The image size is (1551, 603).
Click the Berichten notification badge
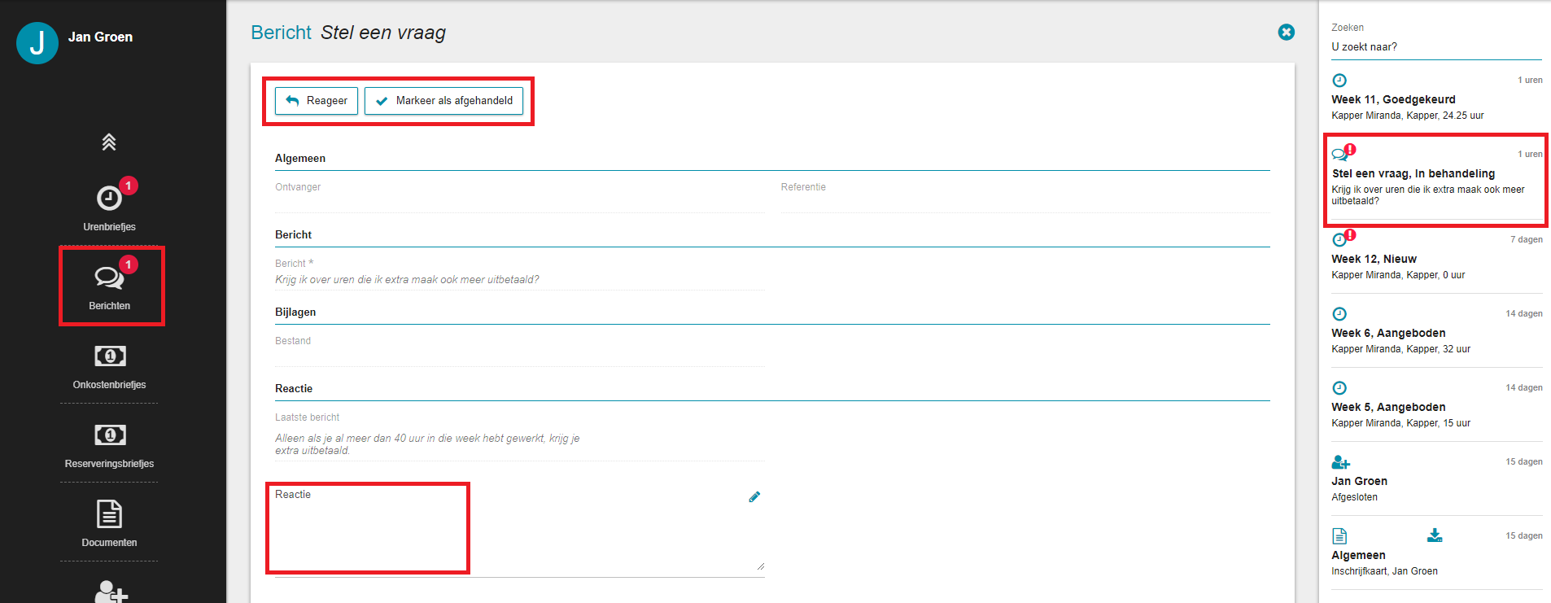pyautogui.click(x=129, y=264)
